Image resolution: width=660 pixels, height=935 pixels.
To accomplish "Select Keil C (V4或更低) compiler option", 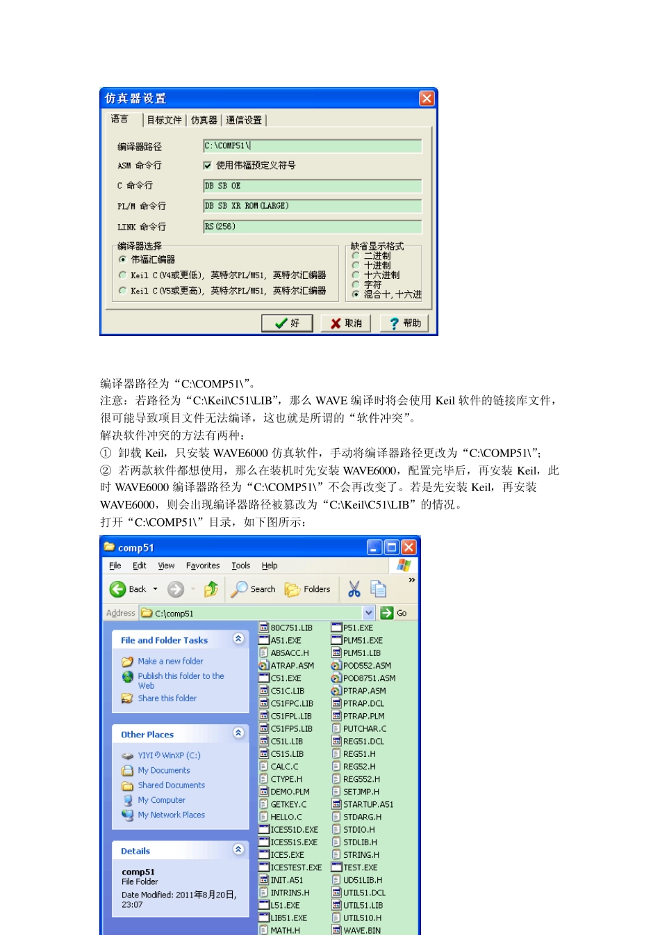I will click(x=123, y=275).
